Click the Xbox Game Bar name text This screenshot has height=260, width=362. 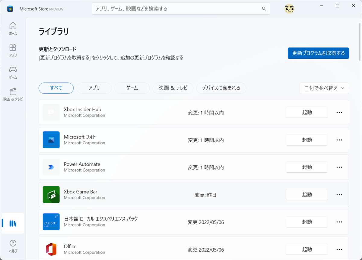point(81,192)
